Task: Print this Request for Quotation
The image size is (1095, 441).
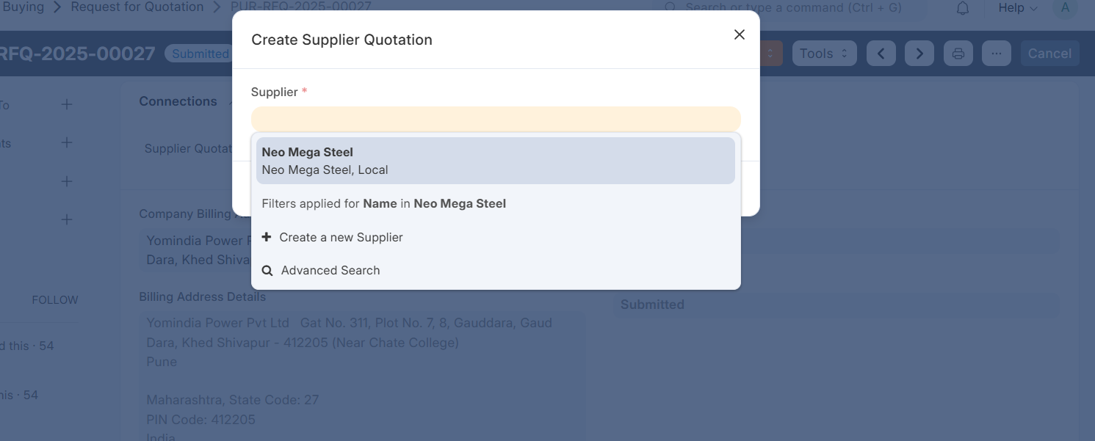Action: 958,54
